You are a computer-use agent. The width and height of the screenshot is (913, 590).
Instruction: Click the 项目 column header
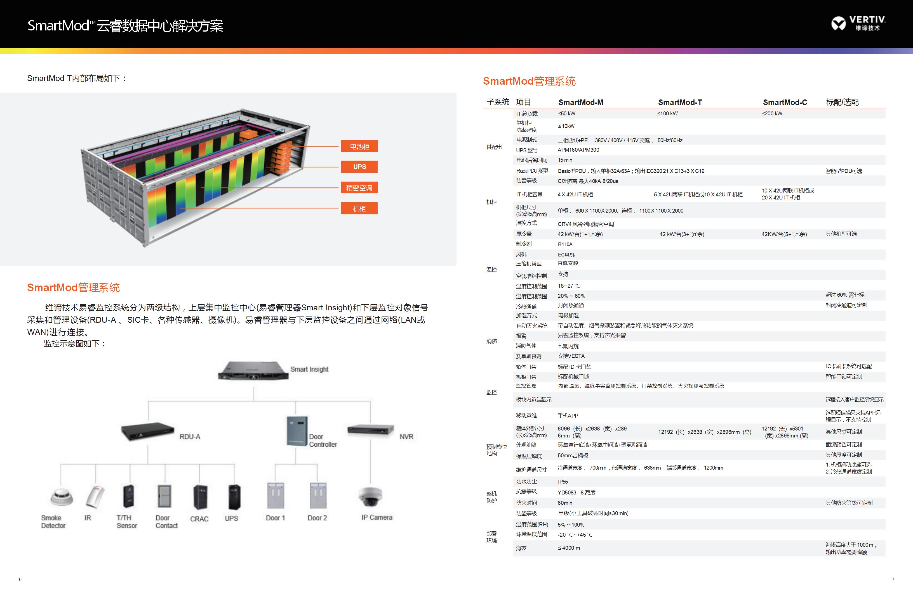(523, 102)
